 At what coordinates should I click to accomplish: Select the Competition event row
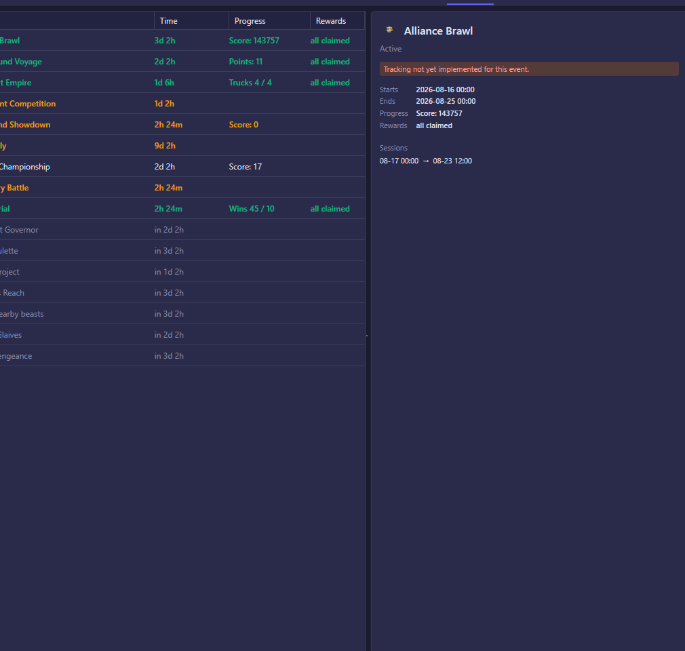pyautogui.click(x=182, y=103)
